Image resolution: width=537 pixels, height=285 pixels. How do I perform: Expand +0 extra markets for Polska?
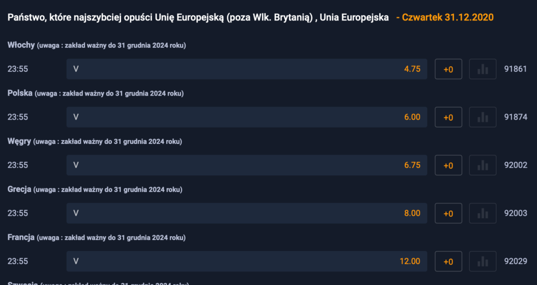[448, 117]
